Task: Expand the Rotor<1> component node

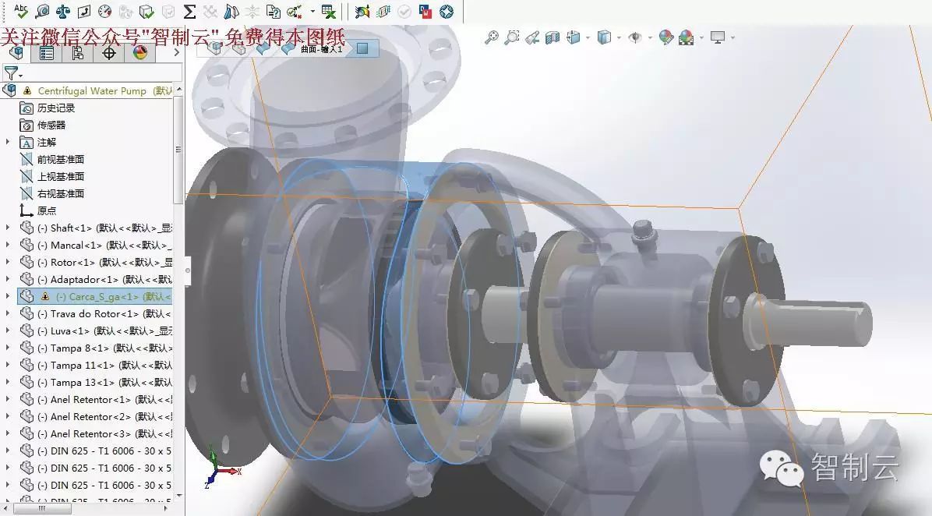Action: [8, 262]
